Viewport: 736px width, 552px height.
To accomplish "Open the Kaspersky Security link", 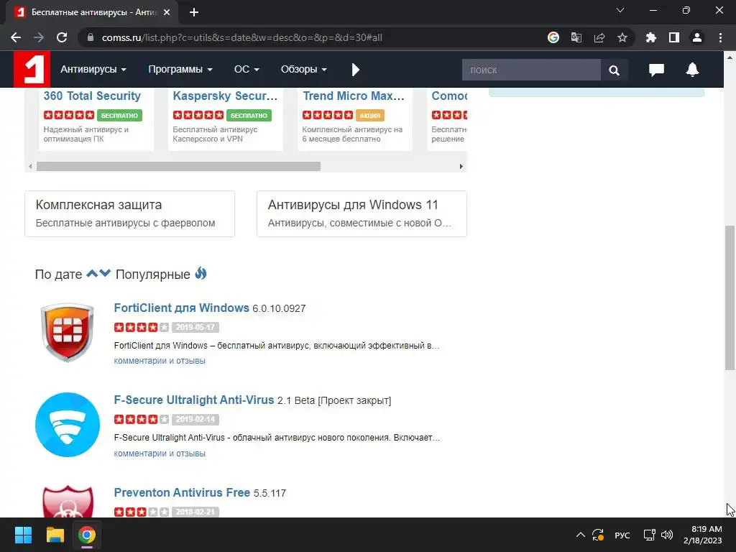I will click(225, 96).
